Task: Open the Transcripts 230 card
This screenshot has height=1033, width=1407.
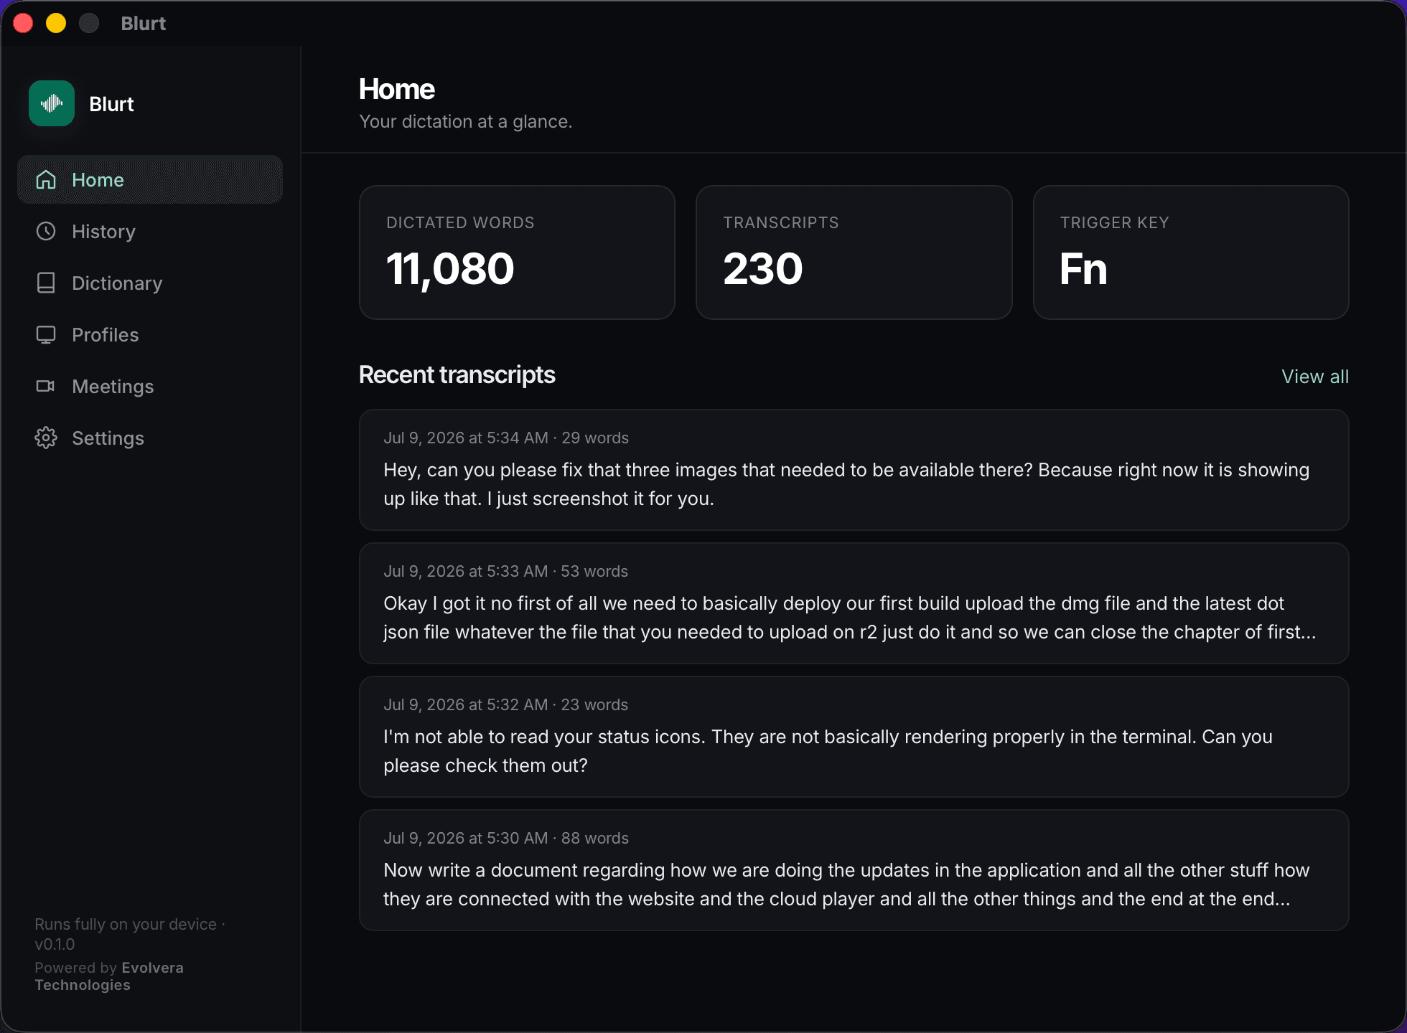Action: (854, 253)
